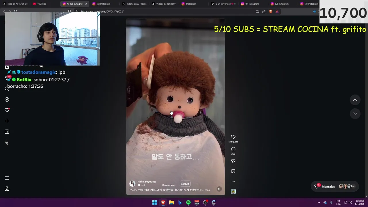Share the reel with the paper-plane icon
Image resolution: width=368 pixels, height=207 pixels.
233,162
